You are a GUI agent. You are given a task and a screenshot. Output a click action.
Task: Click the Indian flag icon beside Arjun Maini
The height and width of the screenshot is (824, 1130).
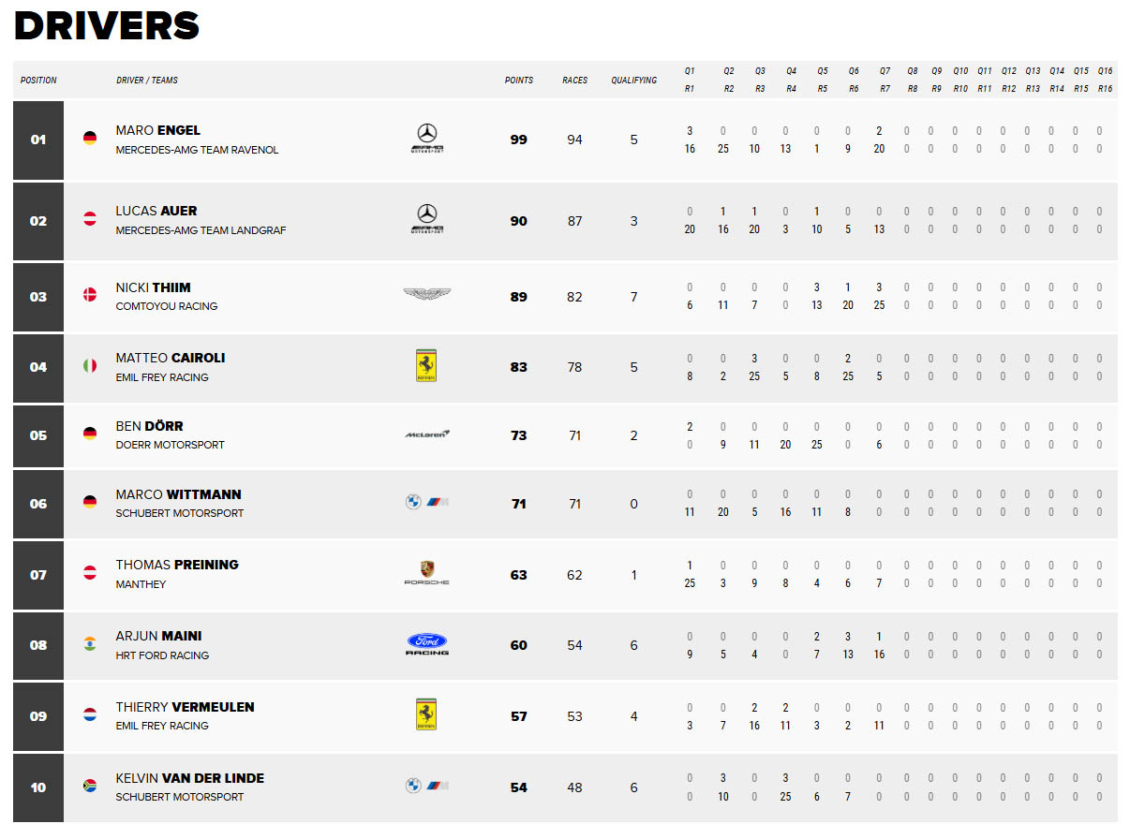90,644
